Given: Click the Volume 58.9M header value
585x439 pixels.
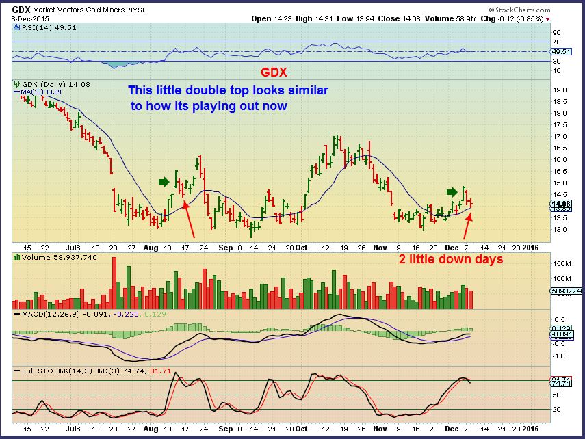Looking at the screenshot, I should [x=451, y=18].
